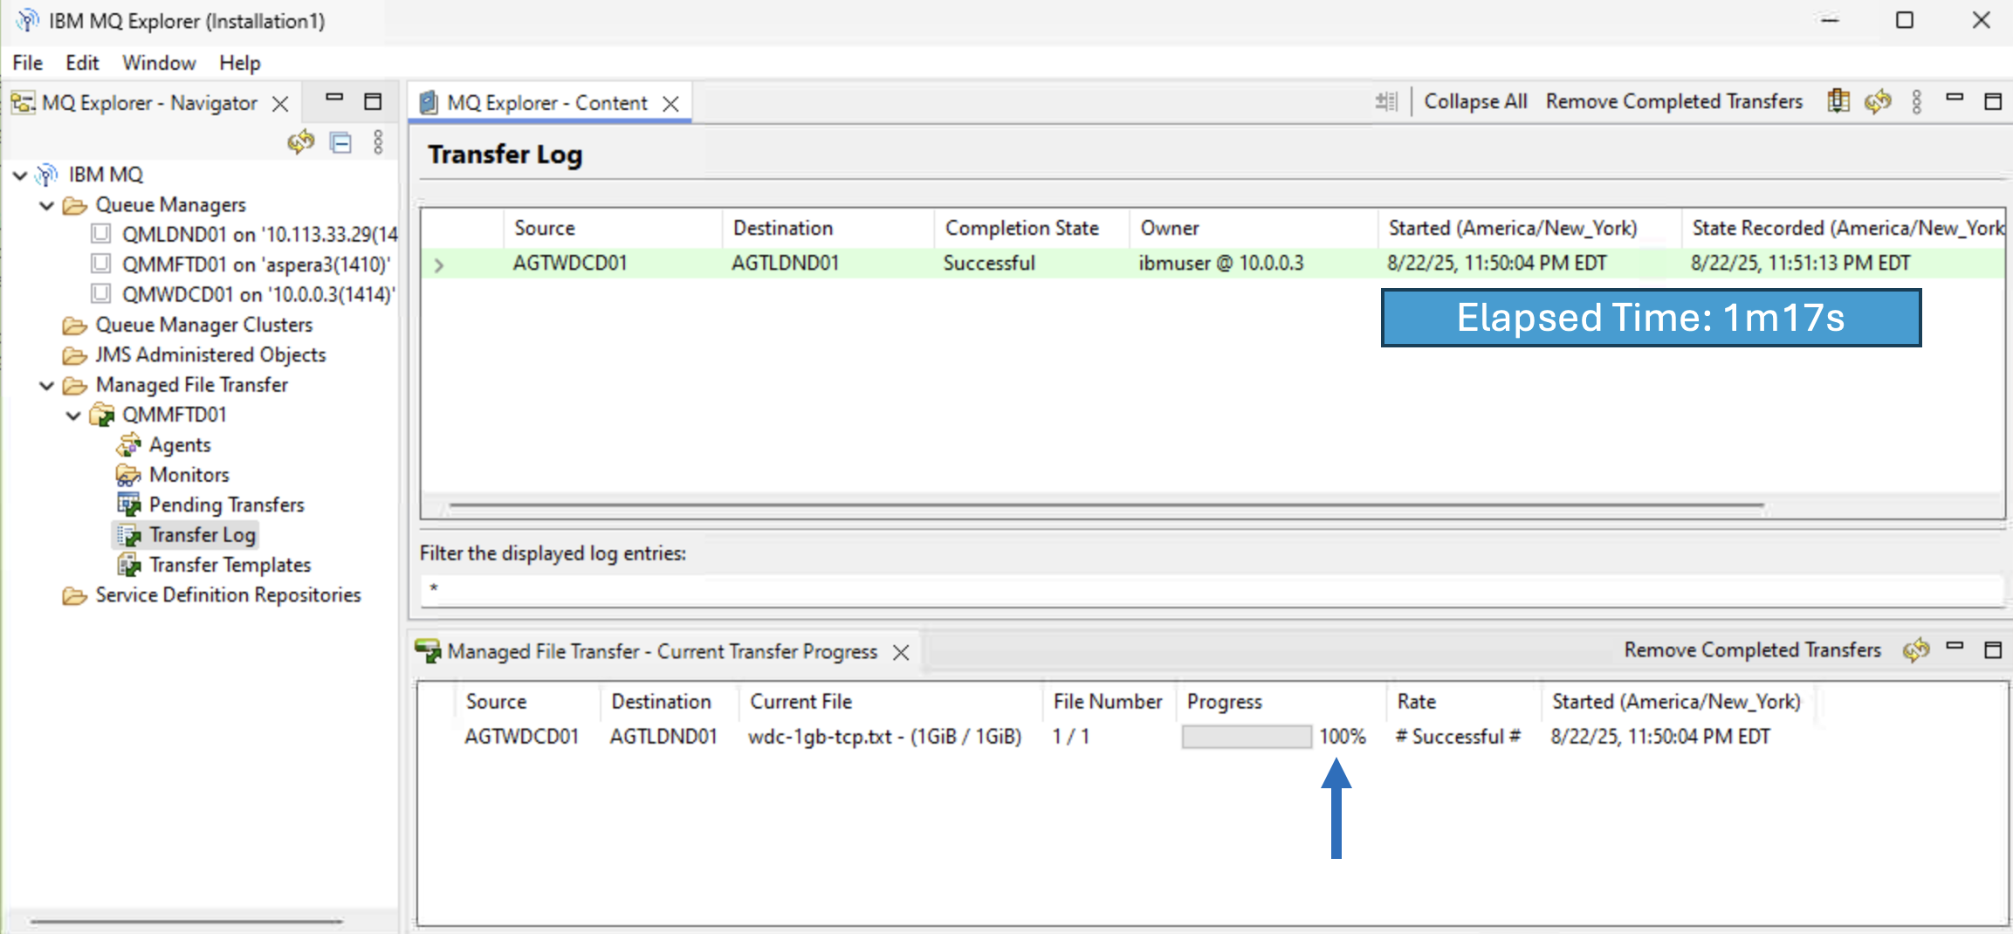
Task: Click the column layout icon left of Collapse All
Action: tap(1386, 102)
